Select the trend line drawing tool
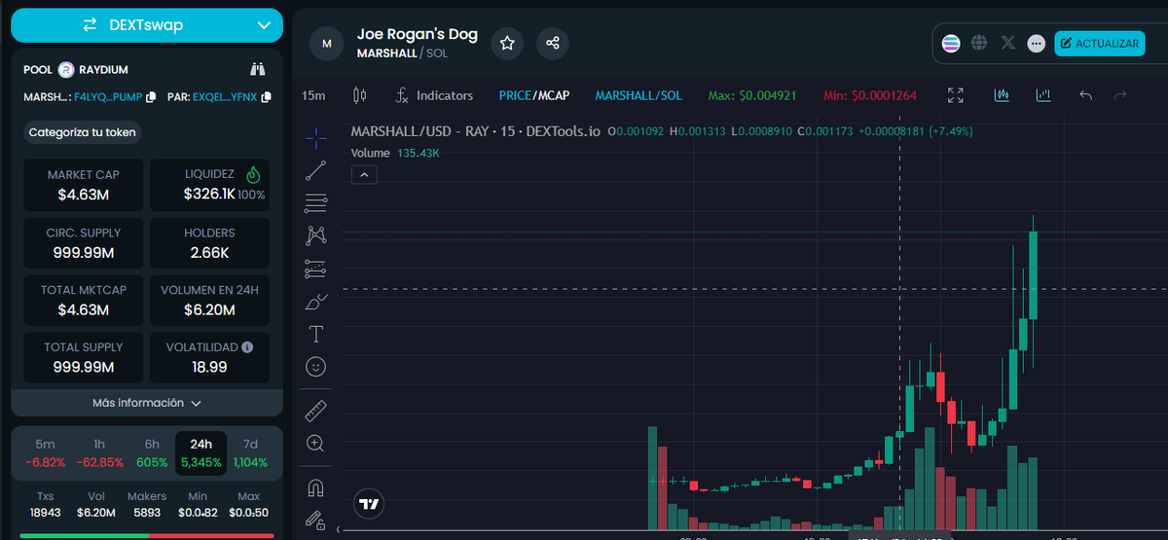 pos(315,170)
